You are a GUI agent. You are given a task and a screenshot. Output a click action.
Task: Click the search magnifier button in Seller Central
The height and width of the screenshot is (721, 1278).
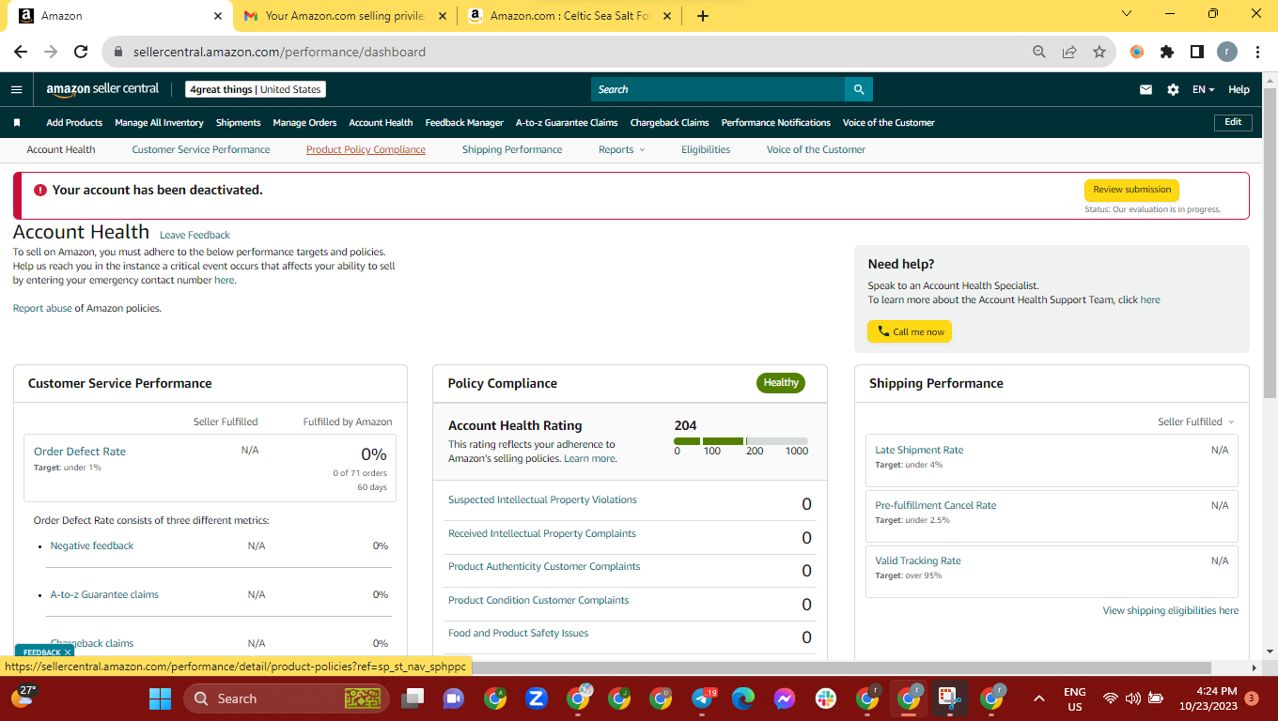pyautogui.click(x=859, y=89)
